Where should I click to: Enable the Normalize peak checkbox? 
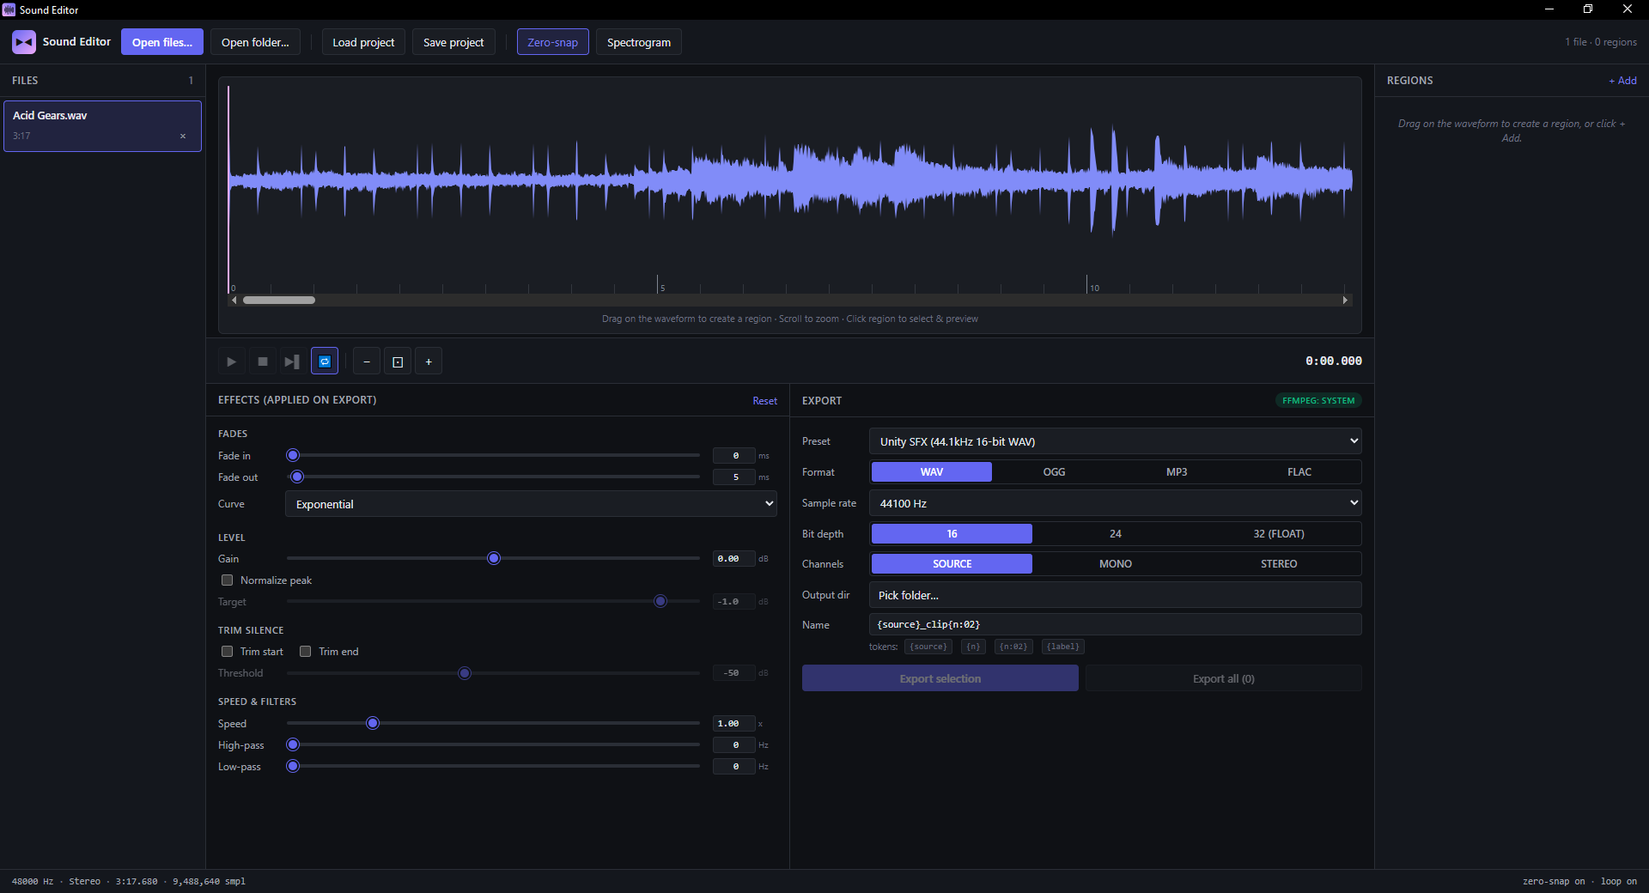[228, 580]
